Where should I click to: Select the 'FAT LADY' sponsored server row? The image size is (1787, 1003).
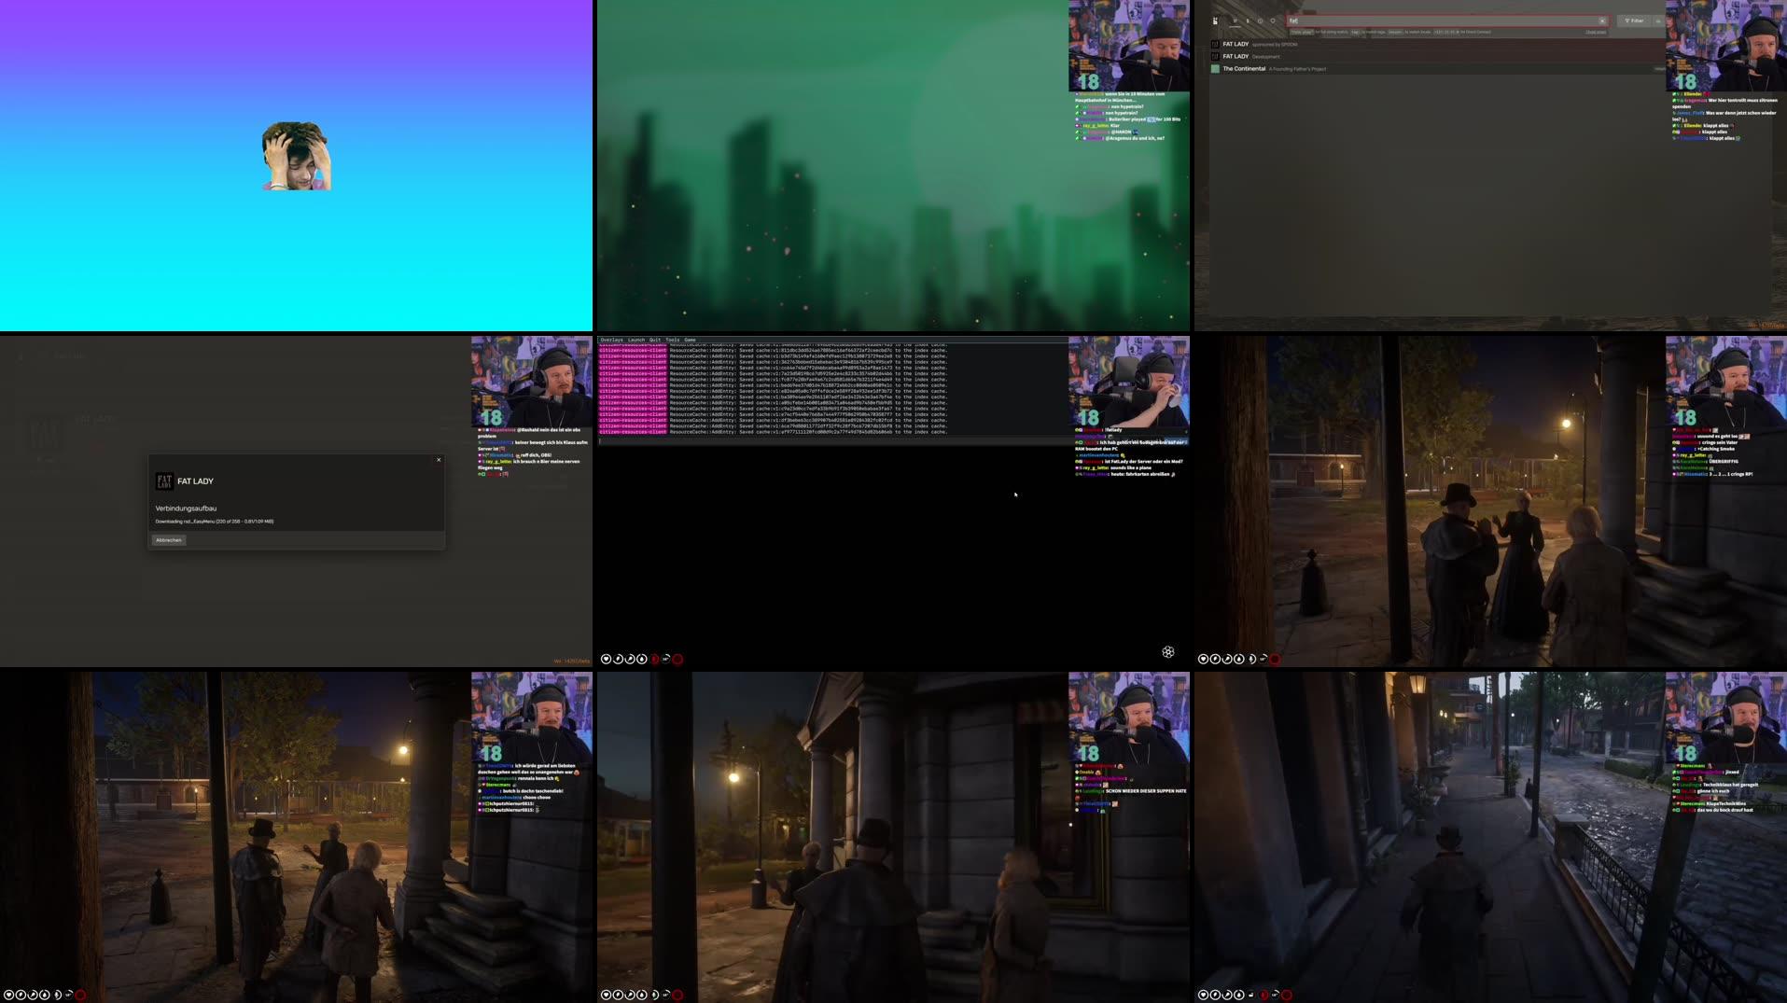1437,44
